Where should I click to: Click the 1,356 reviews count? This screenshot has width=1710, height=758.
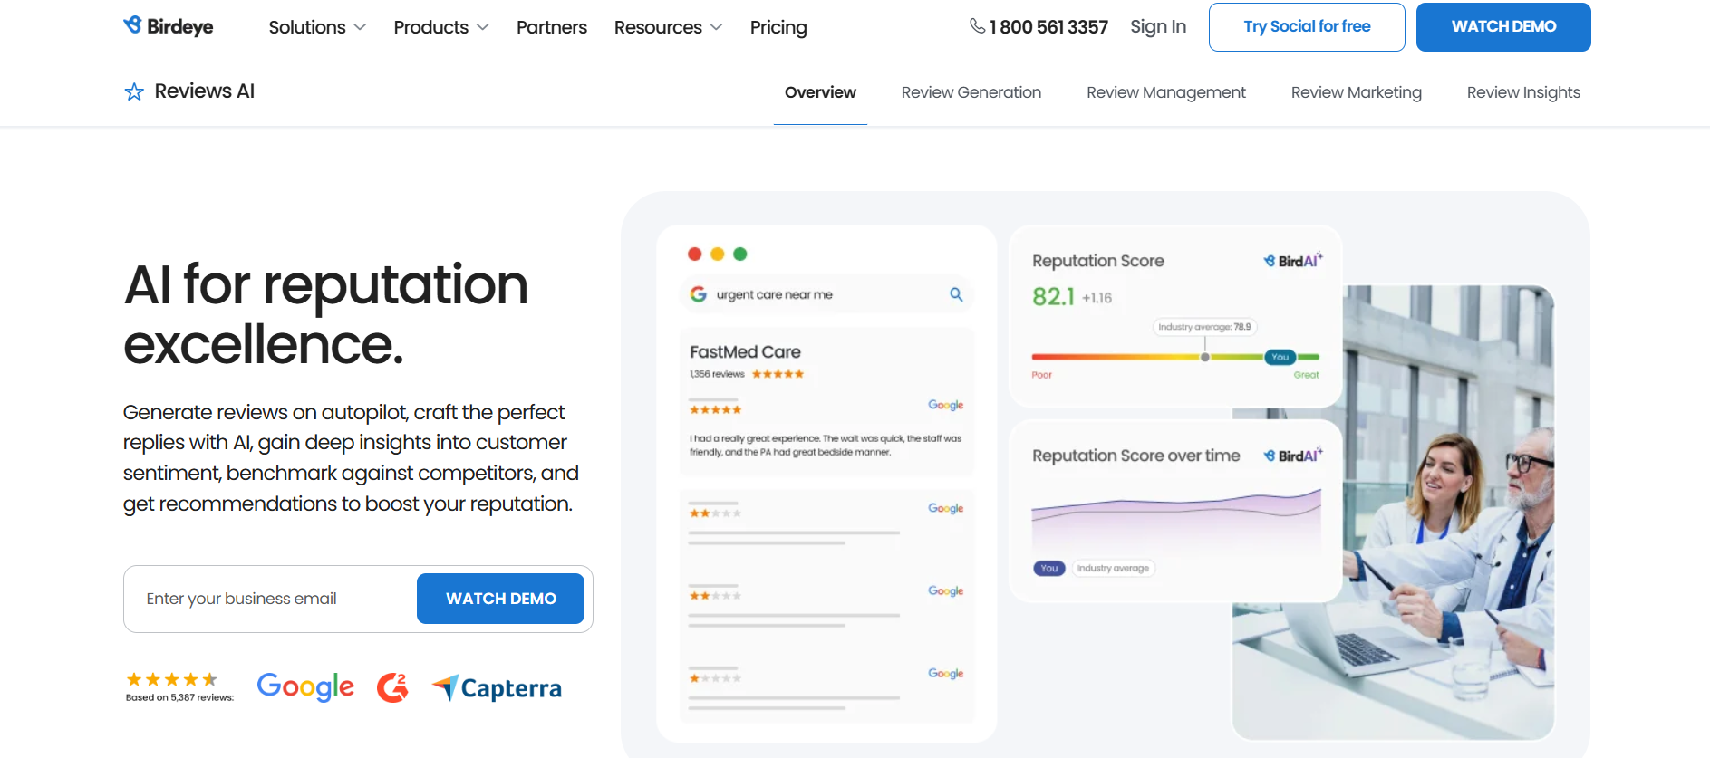pyautogui.click(x=717, y=374)
